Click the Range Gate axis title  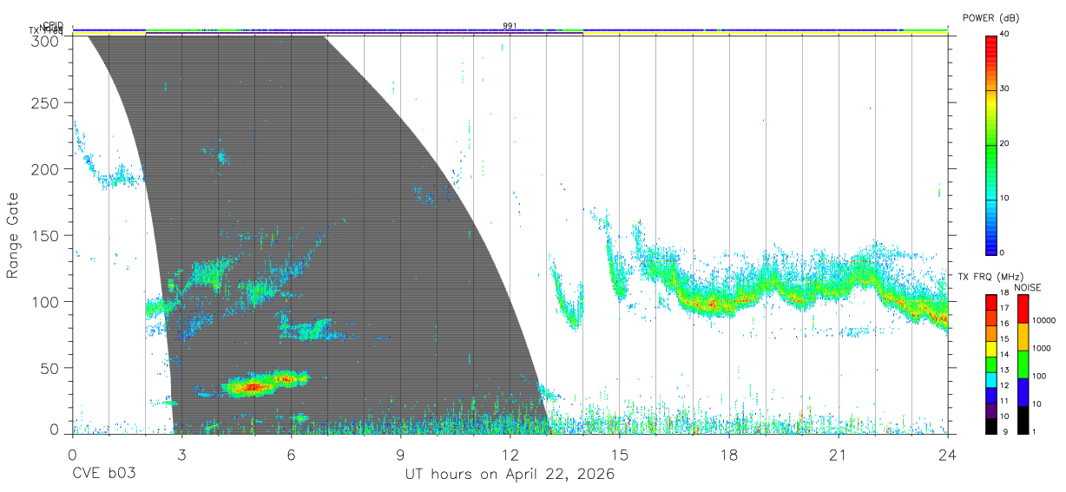[x=14, y=235]
